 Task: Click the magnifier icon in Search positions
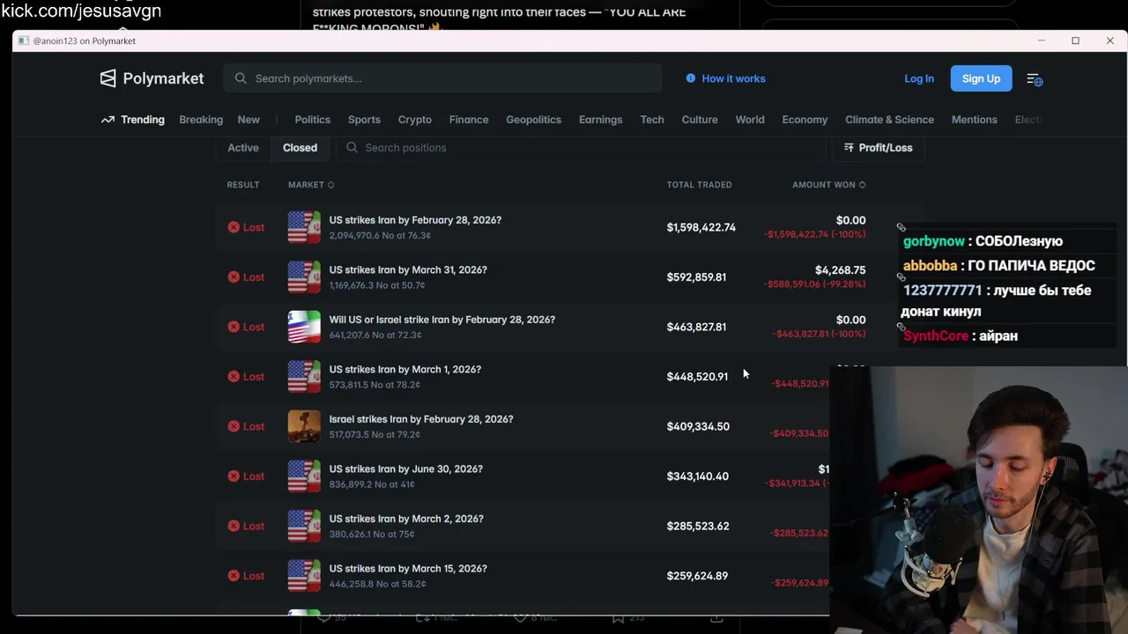(x=352, y=148)
